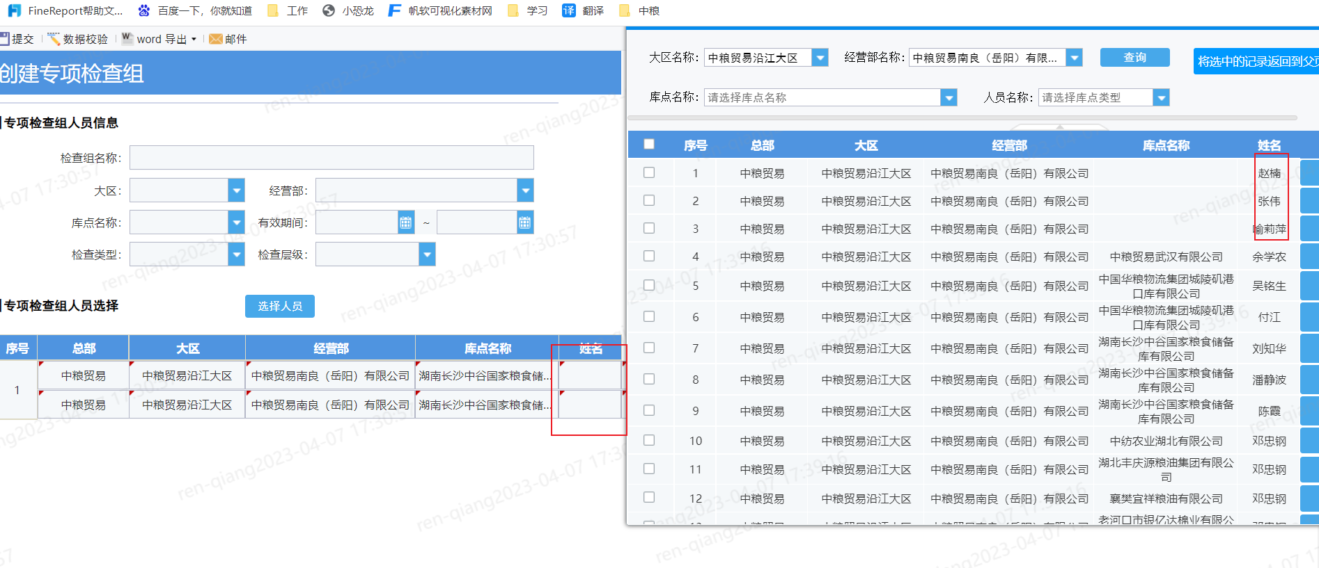1319x568 pixels.
Task: Open the 小恐龙 bookmark
Action: pos(348,10)
